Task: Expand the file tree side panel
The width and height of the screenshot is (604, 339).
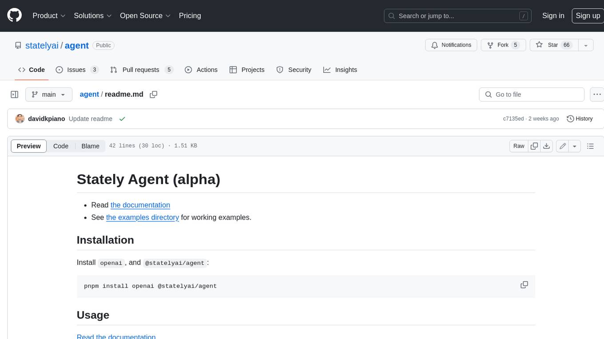Action: tap(14, 95)
